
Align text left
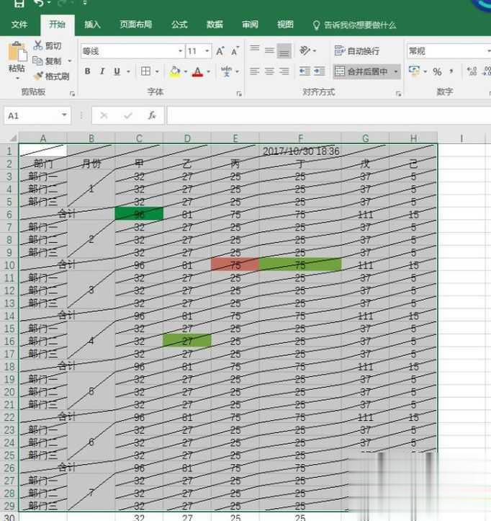click(x=255, y=71)
